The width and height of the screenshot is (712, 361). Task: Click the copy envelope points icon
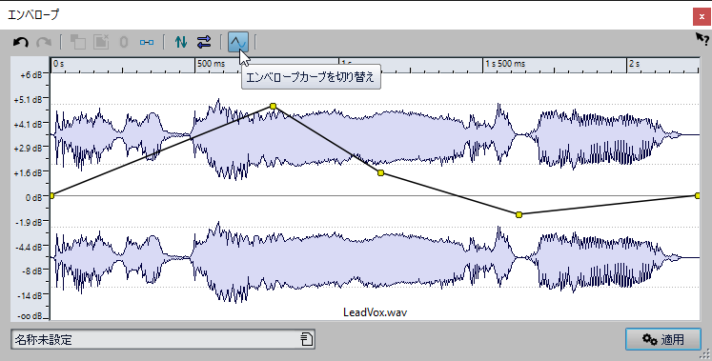point(78,42)
